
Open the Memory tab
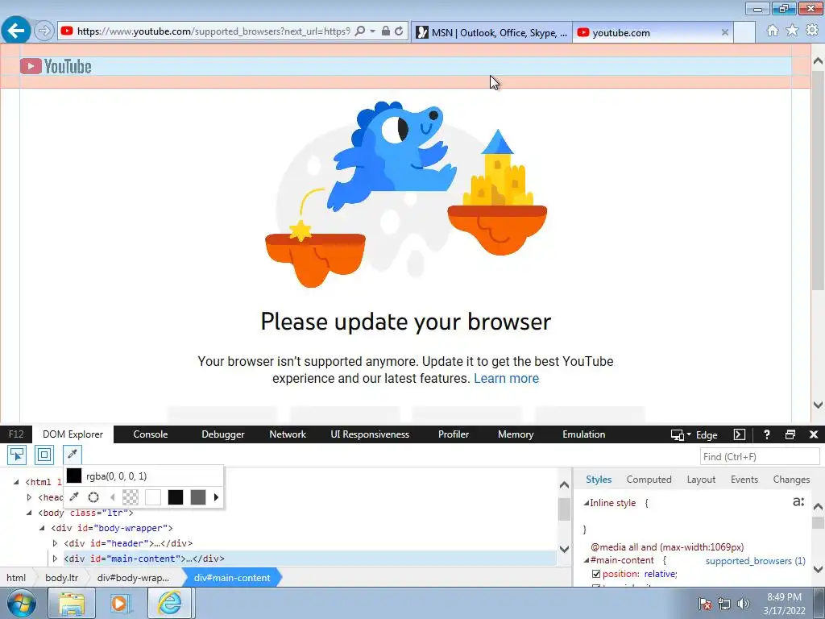(x=516, y=434)
